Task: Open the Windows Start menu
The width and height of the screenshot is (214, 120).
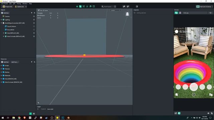Action: (3, 118)
